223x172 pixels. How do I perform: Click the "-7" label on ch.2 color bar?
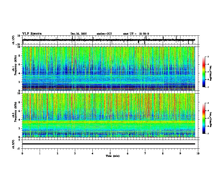(208, 134)
